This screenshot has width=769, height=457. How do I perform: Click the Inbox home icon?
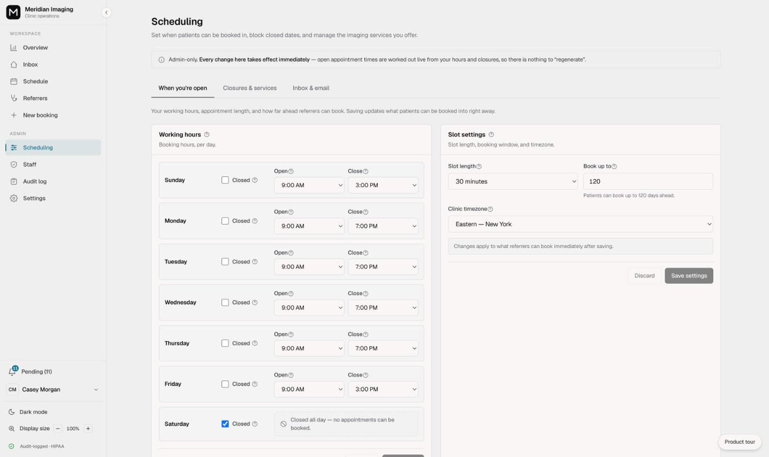tap(14, 65)
